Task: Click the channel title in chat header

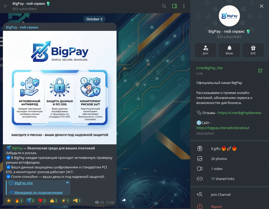Action: click(x=29, y=3)
